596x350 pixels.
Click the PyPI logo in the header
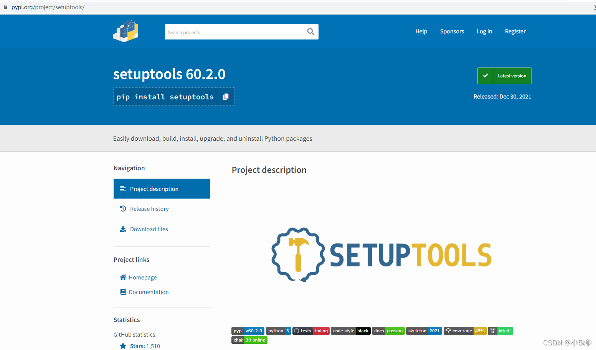[x=125, y=31]
